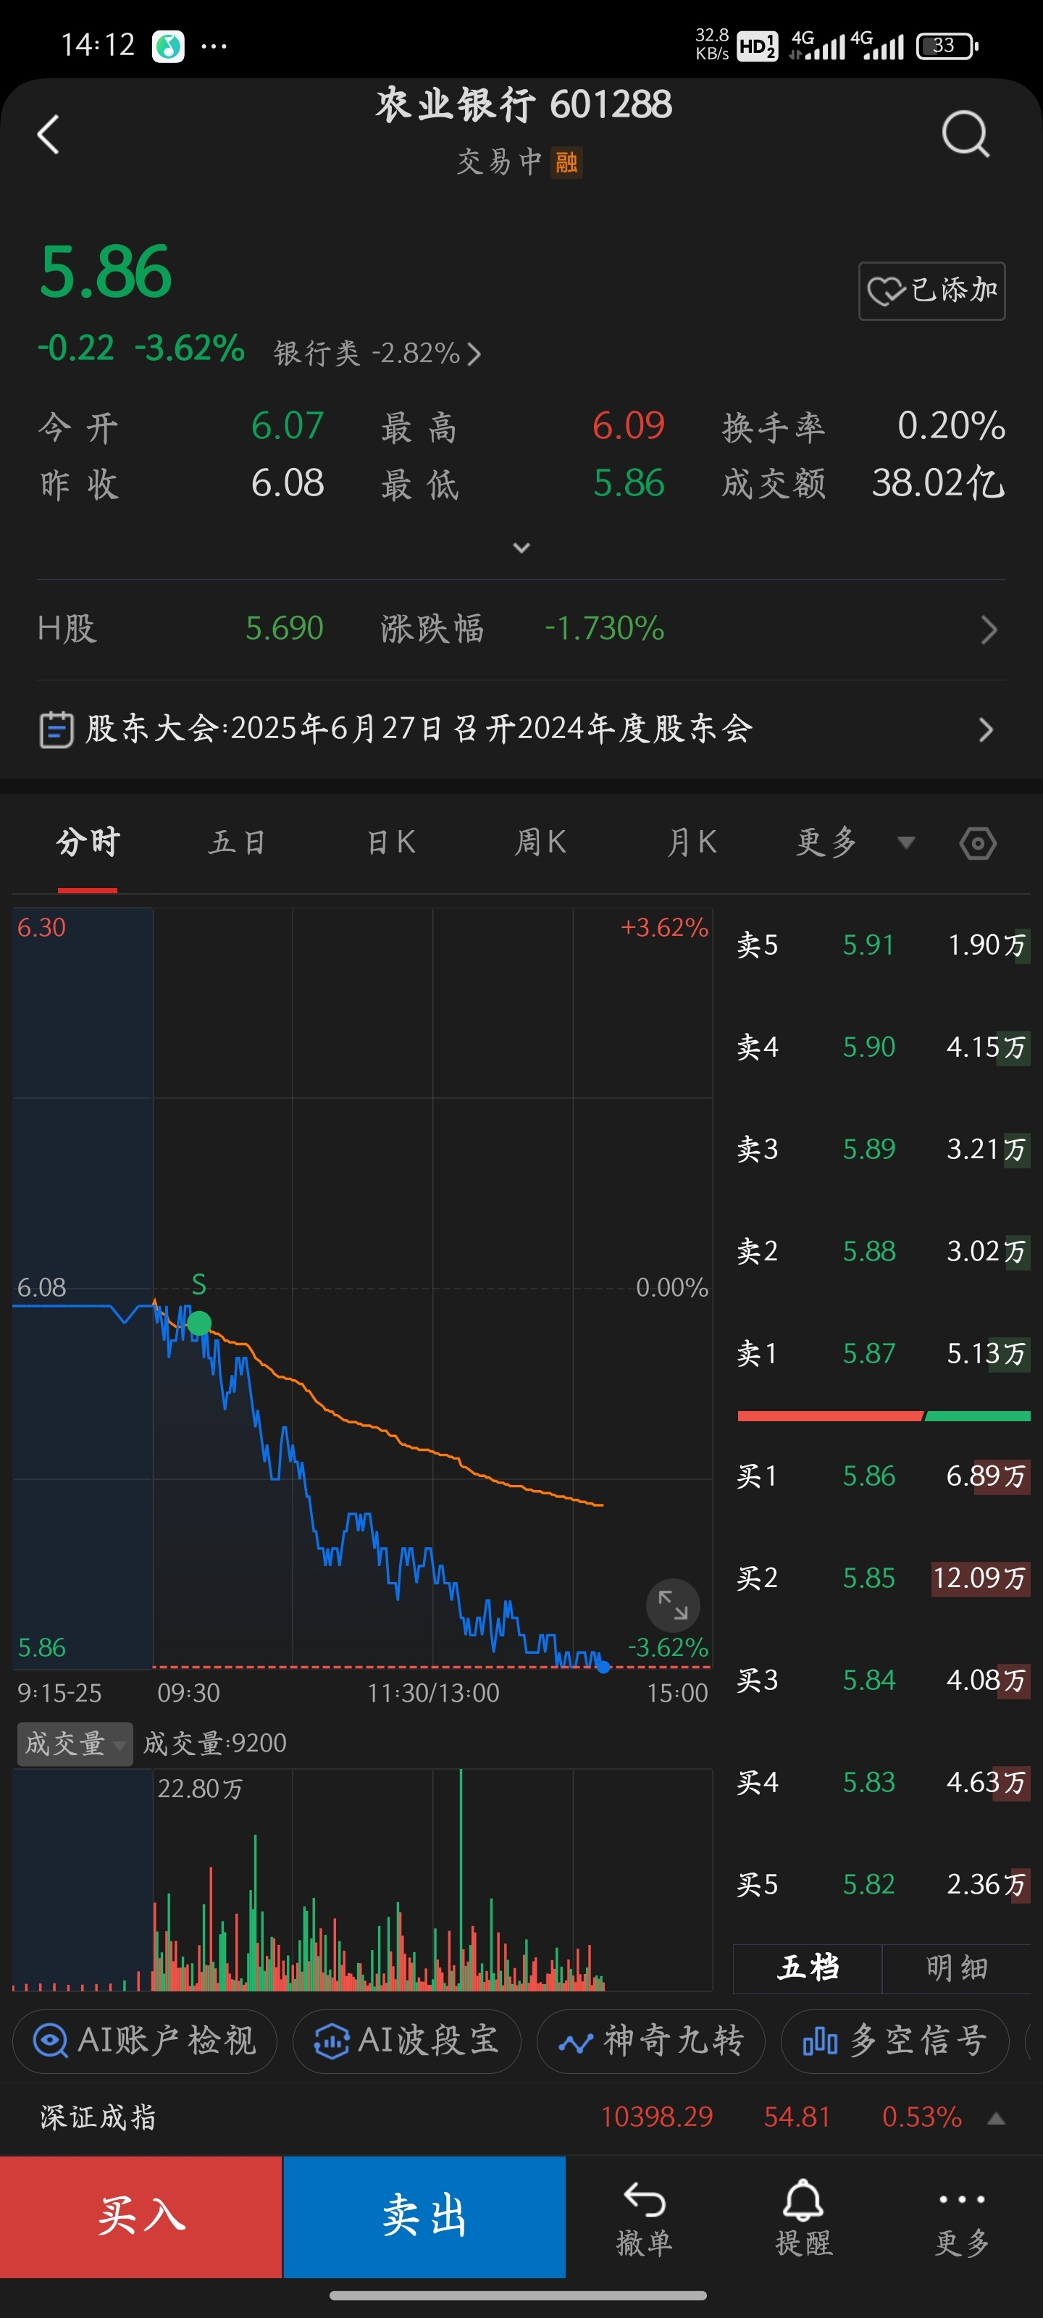Tap the orange 融 margin trading badge

(566, 163)
